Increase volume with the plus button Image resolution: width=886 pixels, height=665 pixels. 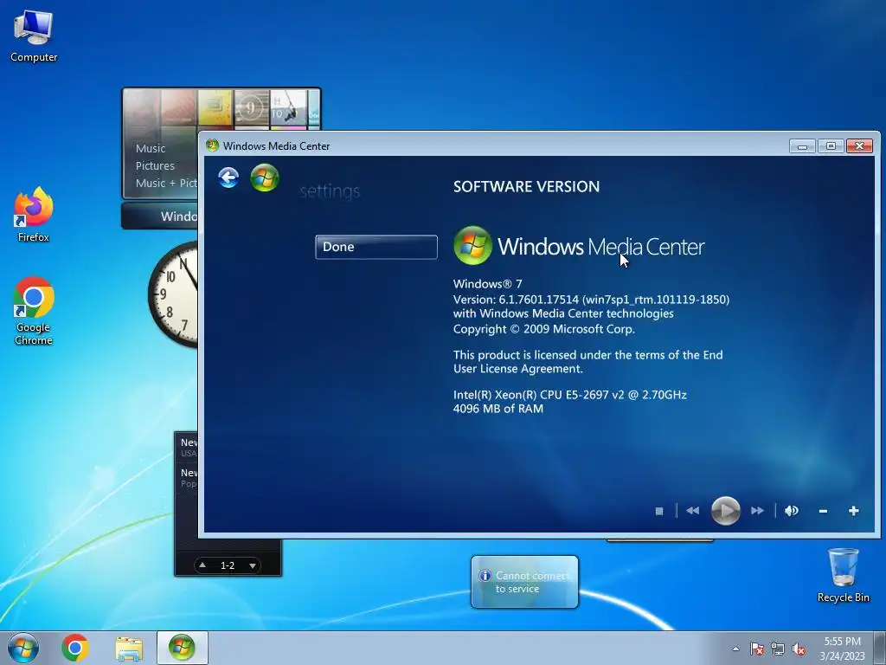[x=854, y=511]
